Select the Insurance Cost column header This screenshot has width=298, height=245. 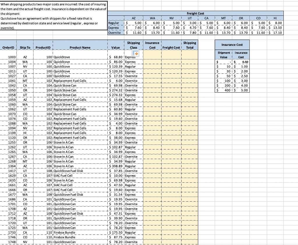point(152,45)
